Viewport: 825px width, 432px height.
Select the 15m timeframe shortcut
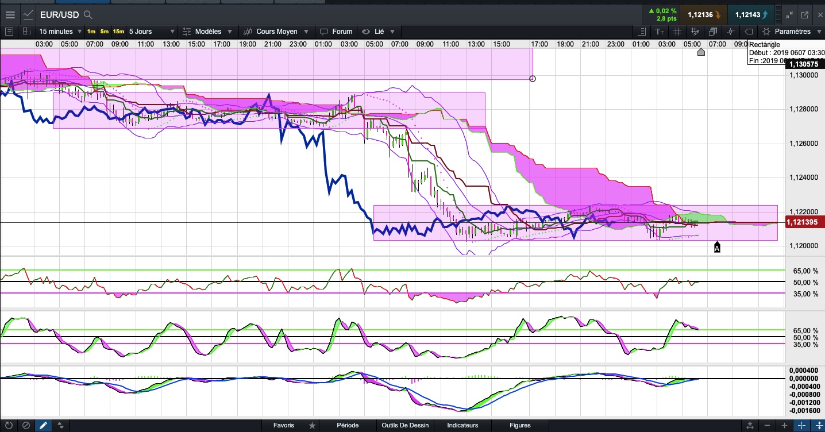point(118,32)
